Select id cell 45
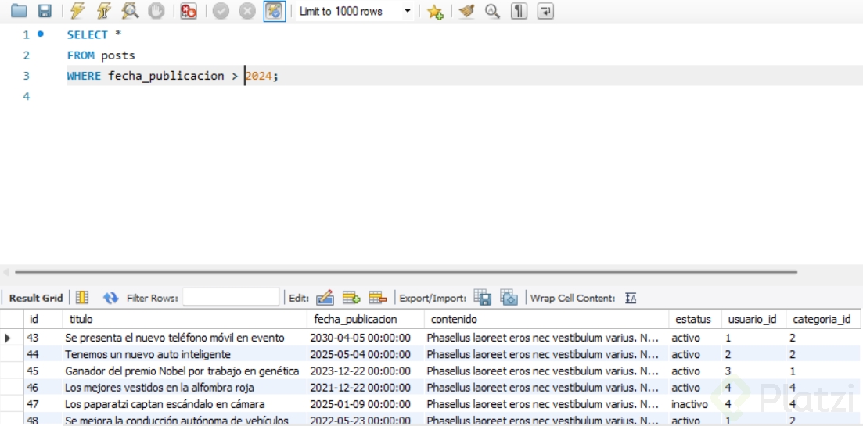This screenshot has height=426, width=863. point(44,371)
